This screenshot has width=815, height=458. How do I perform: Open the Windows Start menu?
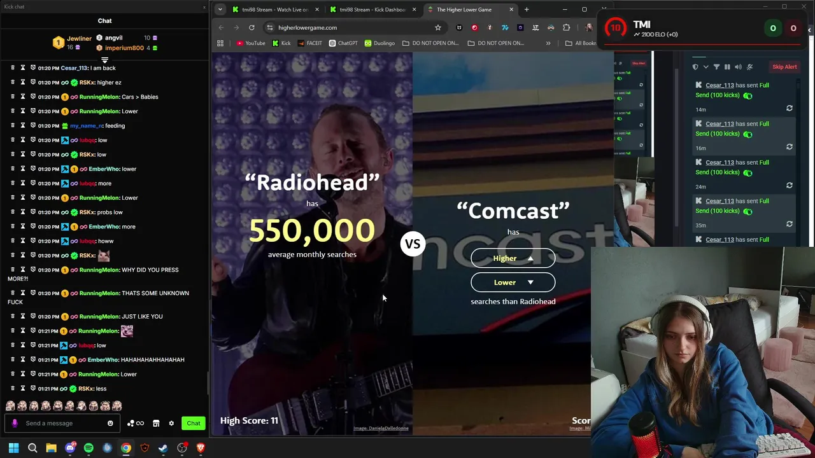[x=13, y=448]
